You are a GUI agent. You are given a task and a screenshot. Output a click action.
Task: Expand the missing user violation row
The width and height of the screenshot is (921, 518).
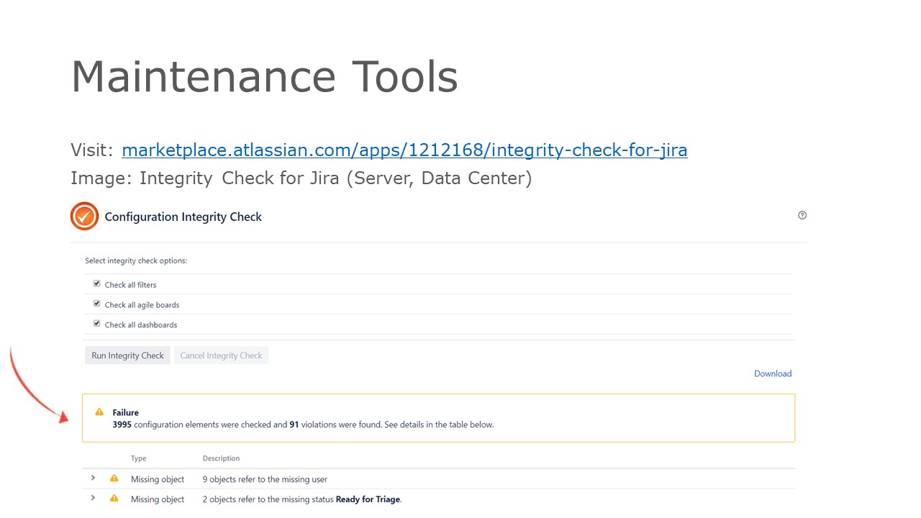tap(93, 478)
